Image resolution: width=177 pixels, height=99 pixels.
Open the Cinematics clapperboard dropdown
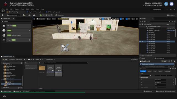click(34, 15)
